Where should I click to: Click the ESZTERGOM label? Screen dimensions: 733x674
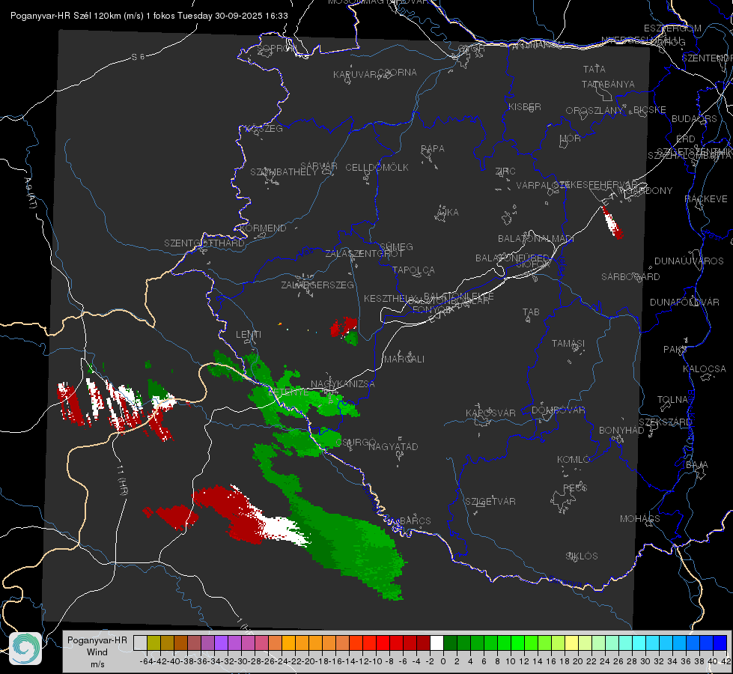coord(672,28)
